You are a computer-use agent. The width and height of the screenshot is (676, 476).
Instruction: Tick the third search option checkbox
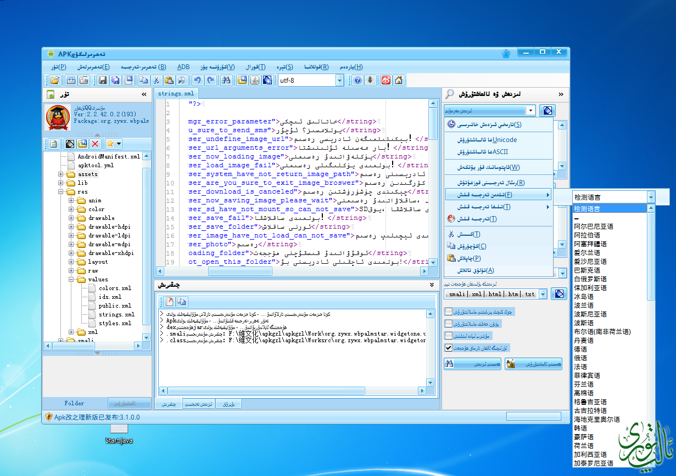(449, 336)
